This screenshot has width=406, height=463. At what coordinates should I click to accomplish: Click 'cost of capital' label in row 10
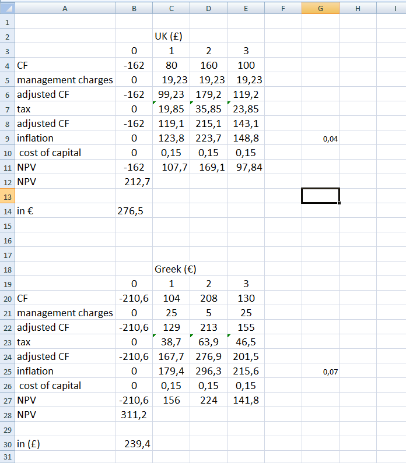tap(65, 153)
